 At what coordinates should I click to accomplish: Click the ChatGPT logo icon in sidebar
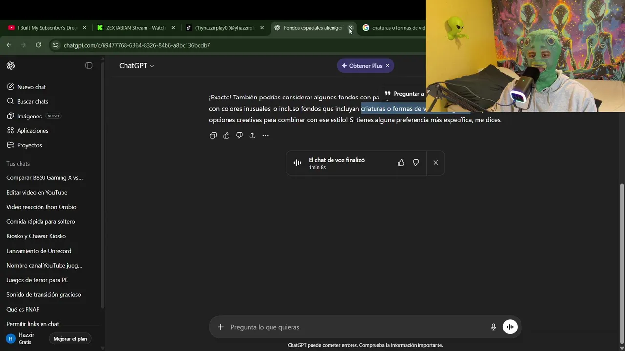pyautogui.click(x=11, y=66)
